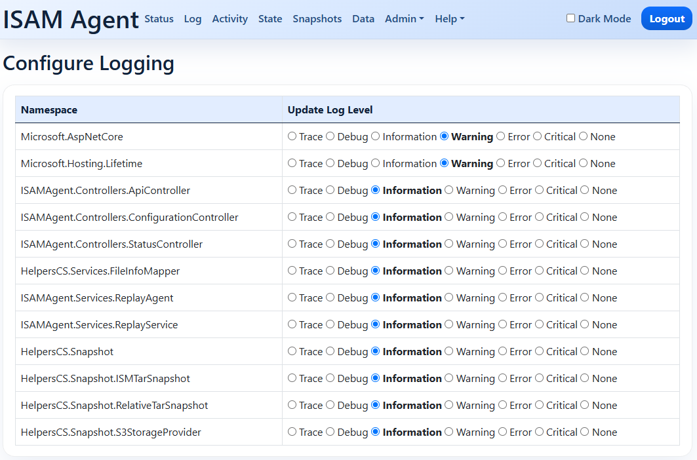
Task: Set ISMTarSnapshot log level to Warning
Action: pos(449,378)
